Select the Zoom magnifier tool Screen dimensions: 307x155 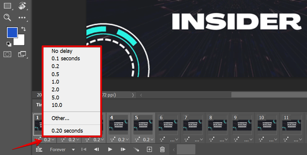(x=7, y=17)
